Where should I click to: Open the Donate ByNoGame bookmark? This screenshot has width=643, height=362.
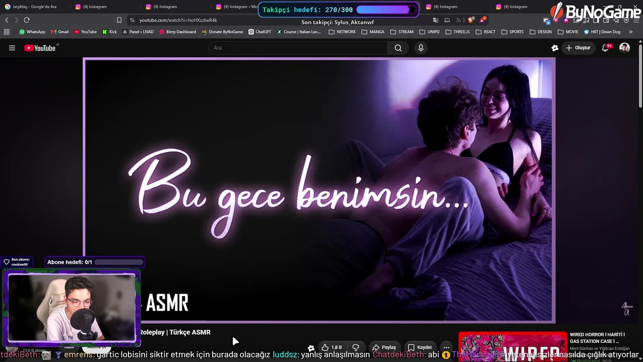(222, 32)
